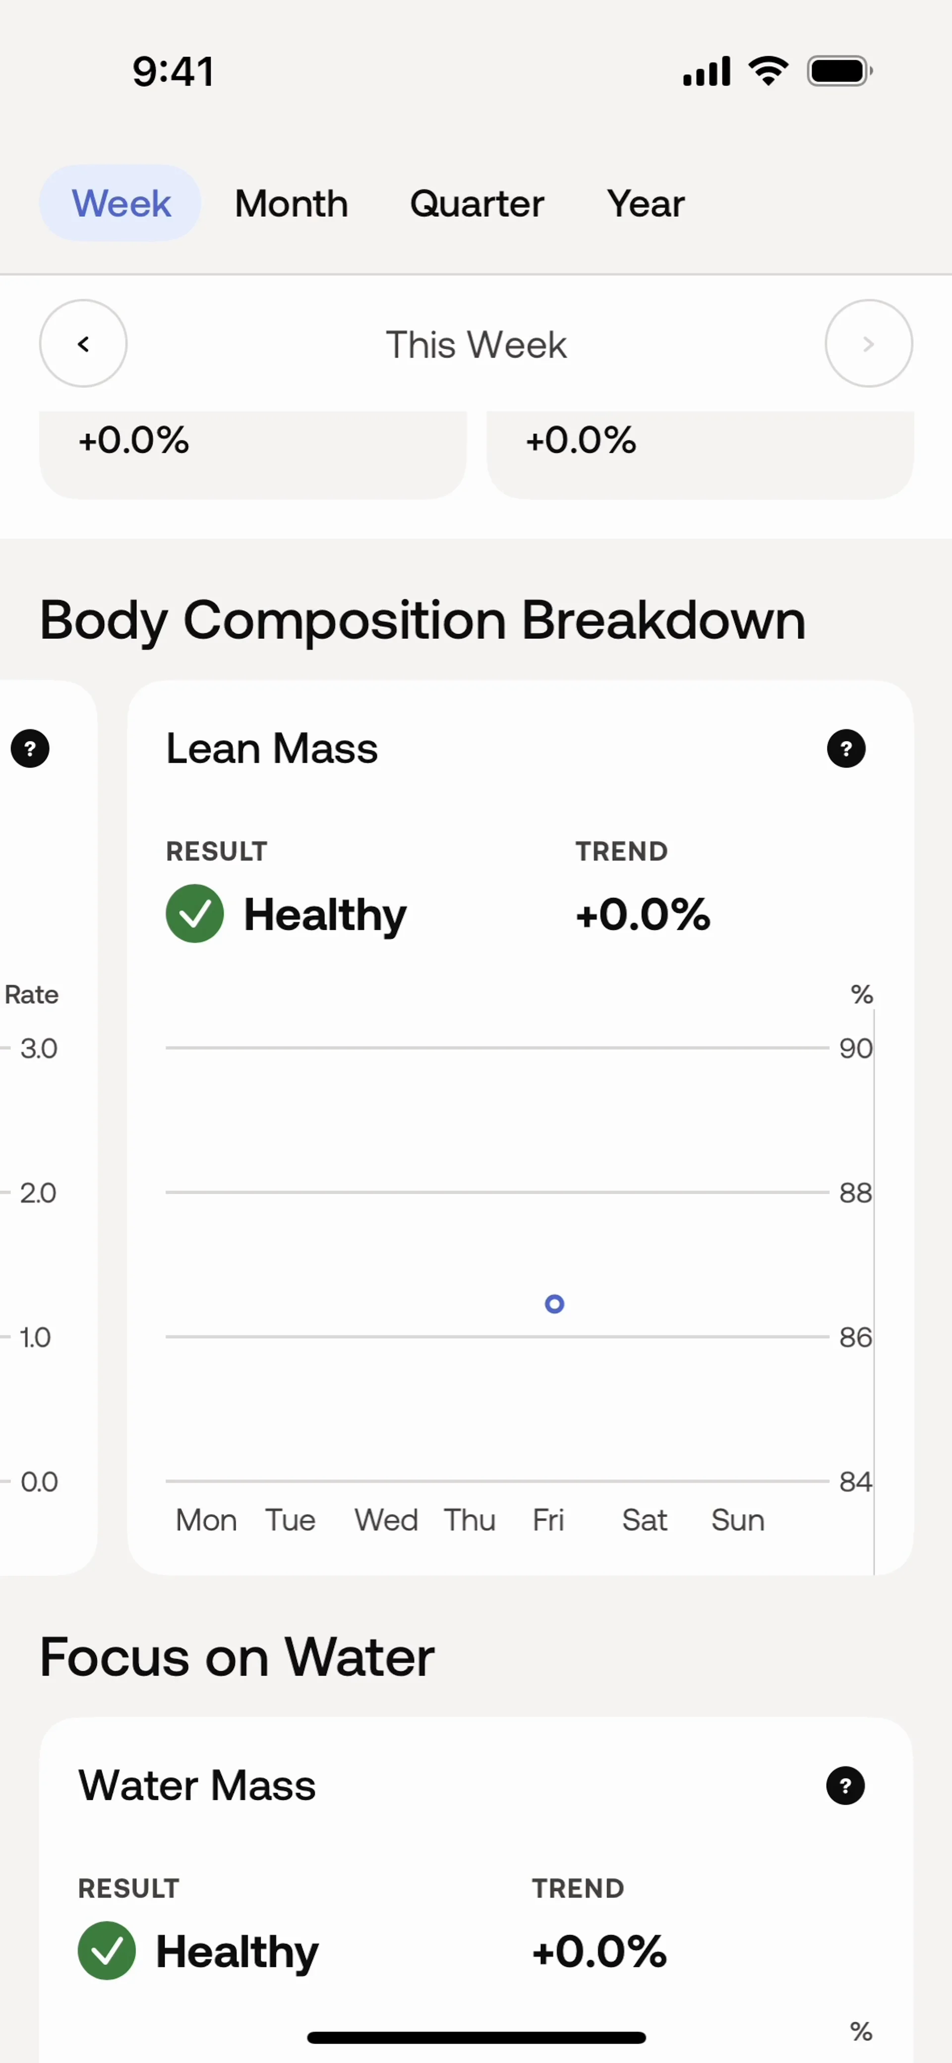This screenshot has height=2063, width=952.
Task: Go to next week with right chevron
Action: [x=868, y=344]
